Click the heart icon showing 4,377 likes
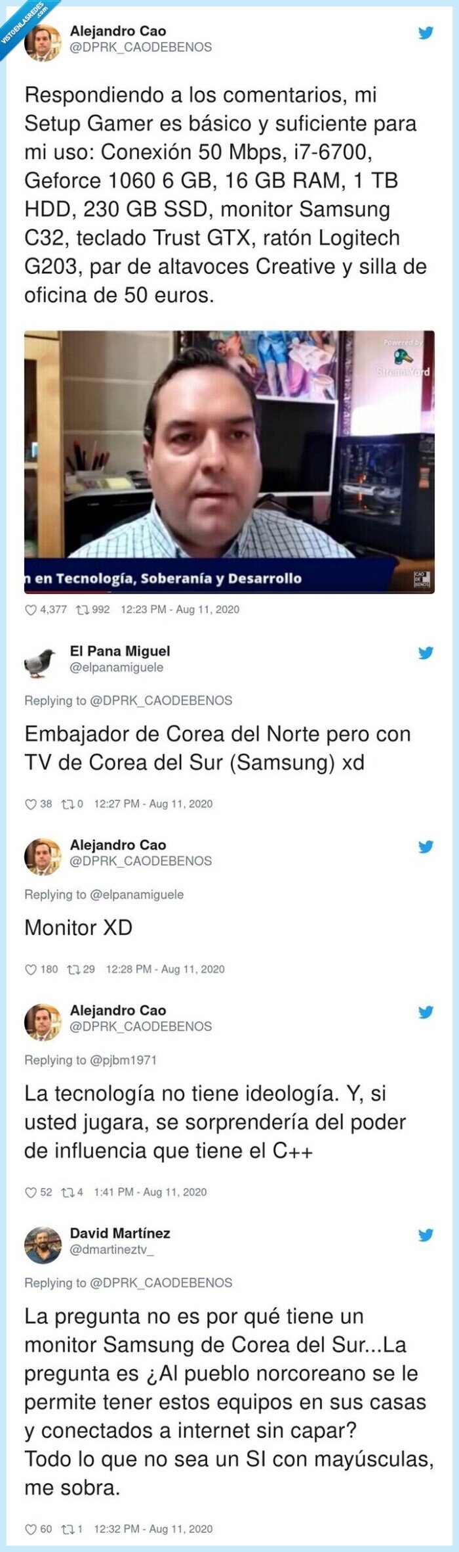The image size is (459, 1552). click(30, 610)
